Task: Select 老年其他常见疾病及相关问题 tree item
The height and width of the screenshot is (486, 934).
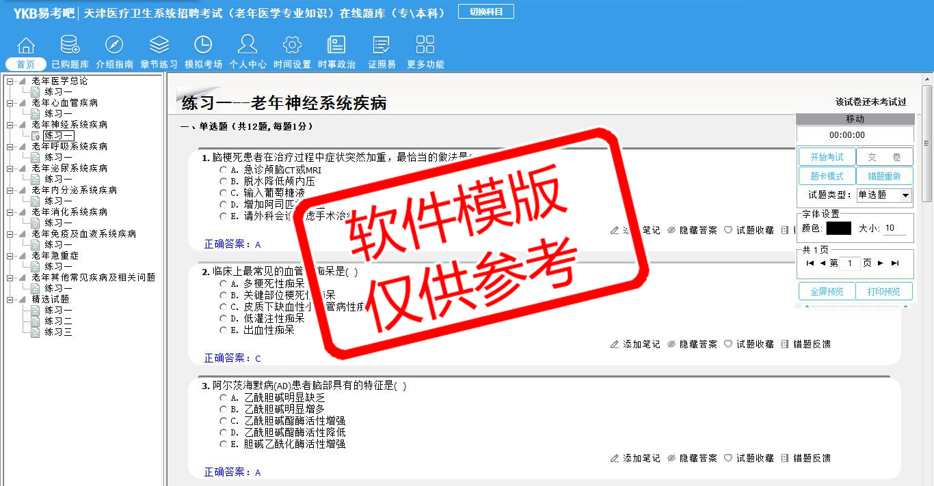Action: click(93, 277)
